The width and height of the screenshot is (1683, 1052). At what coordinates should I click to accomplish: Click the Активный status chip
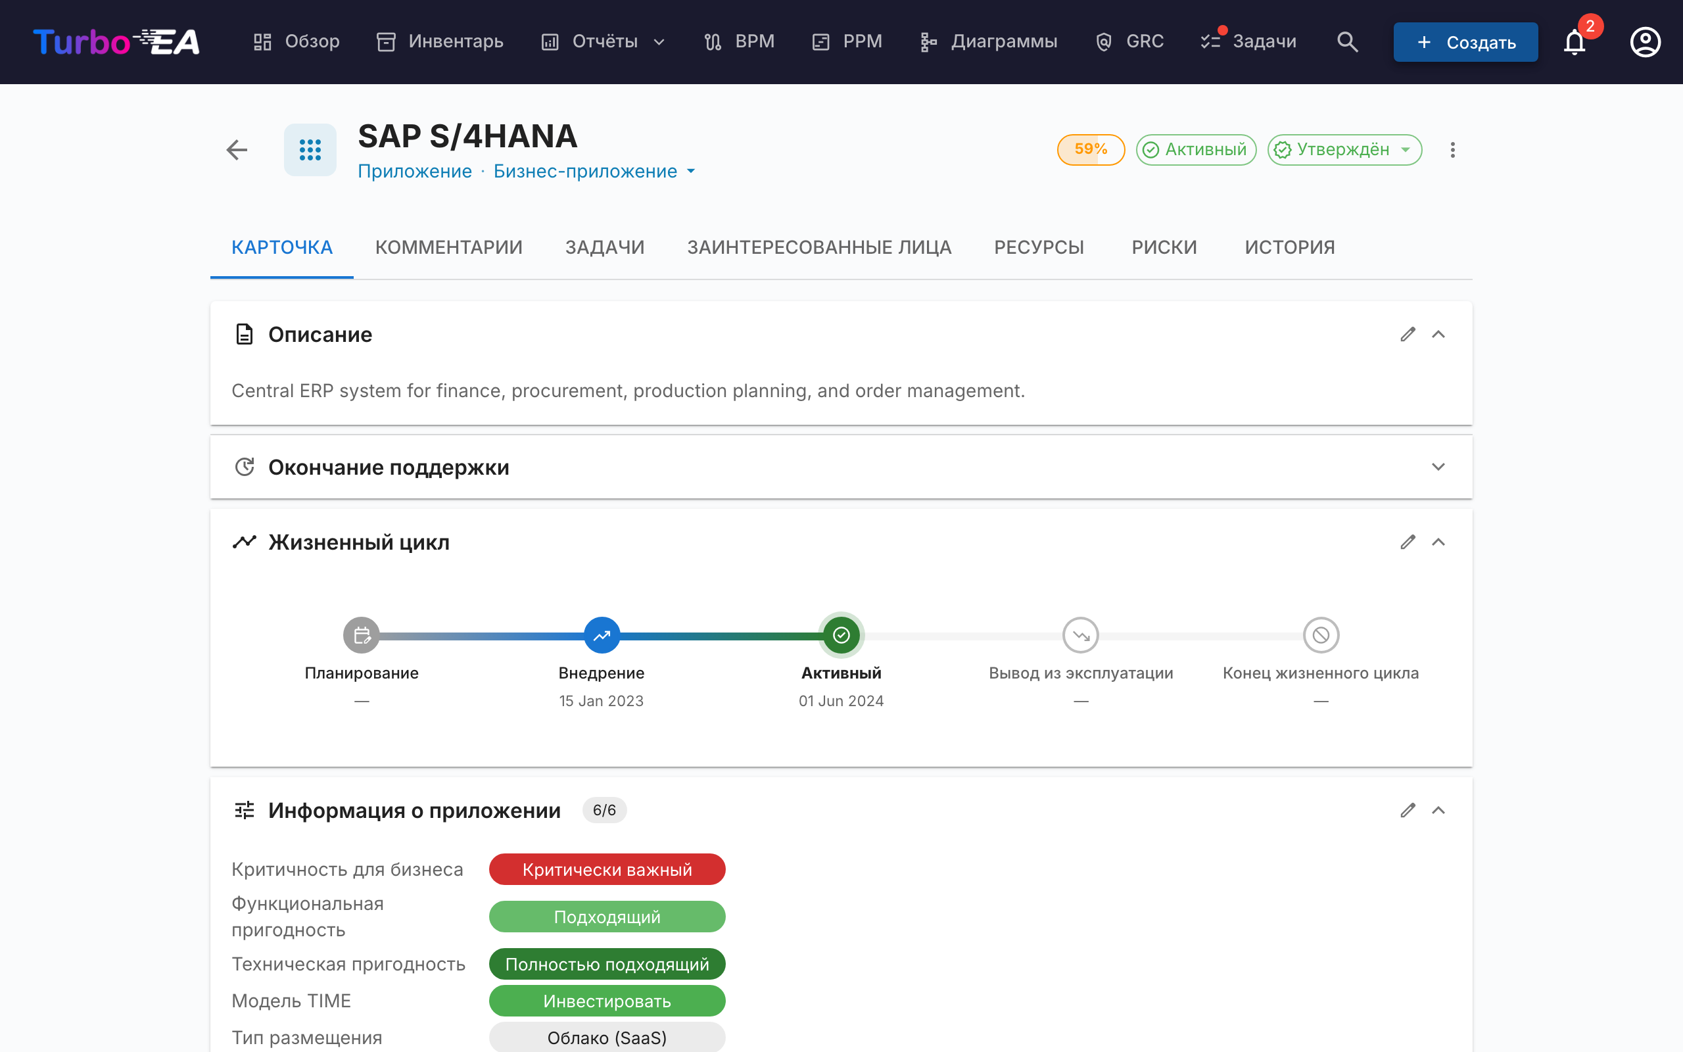pyautogui.click(x=1195, y=150)
